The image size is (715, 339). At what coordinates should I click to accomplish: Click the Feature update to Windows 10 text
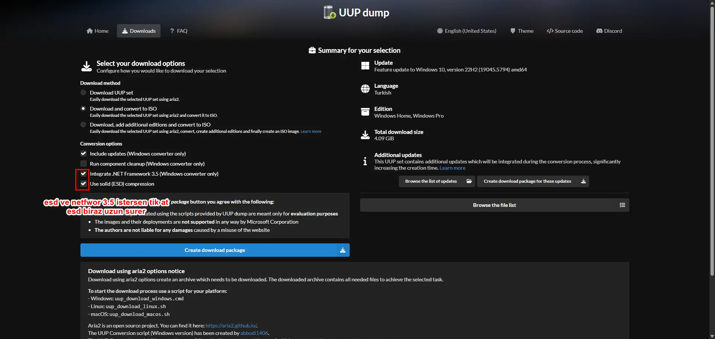pos(451,70)
